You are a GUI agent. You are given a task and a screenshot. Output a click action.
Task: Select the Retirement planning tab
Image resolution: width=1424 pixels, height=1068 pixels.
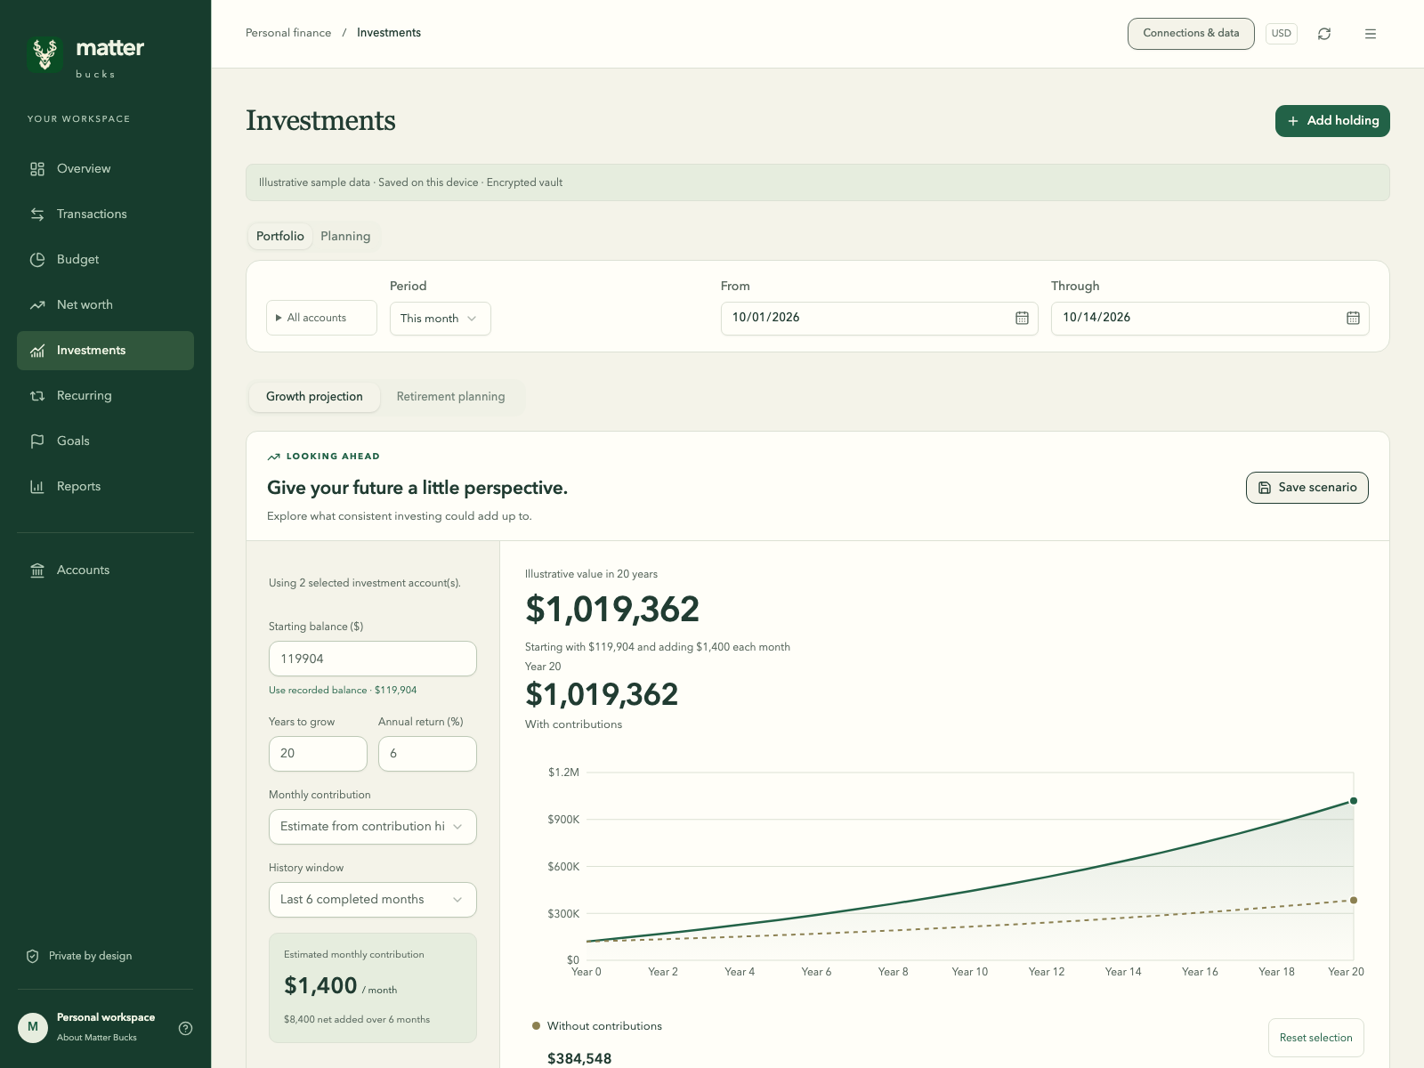pyautogui.click(x=450, y=397)
